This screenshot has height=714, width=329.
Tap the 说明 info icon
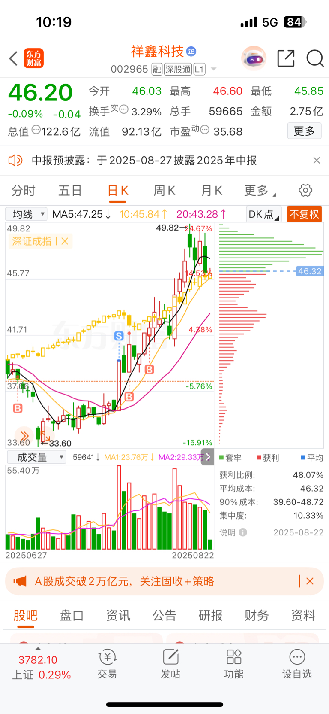[x=243, y=532]
